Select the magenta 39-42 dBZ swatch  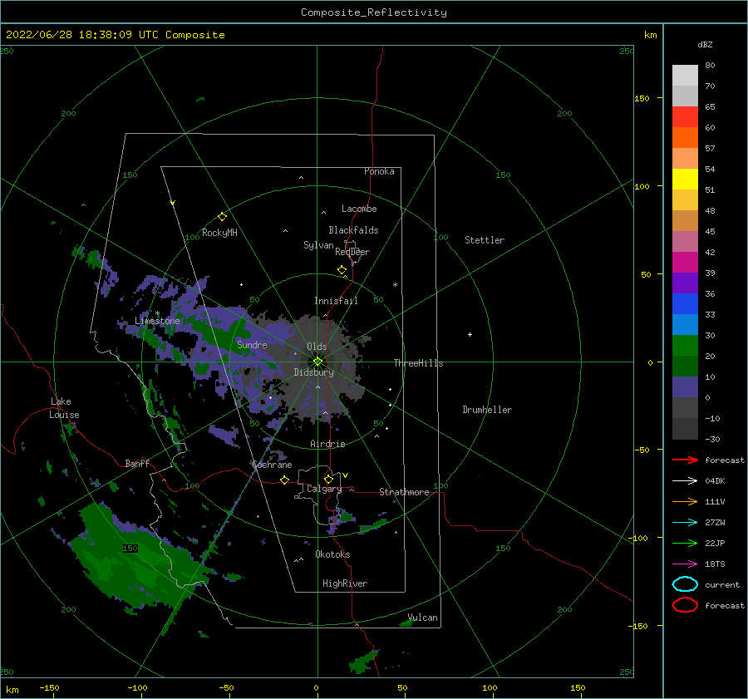click(x=685, y=263)
